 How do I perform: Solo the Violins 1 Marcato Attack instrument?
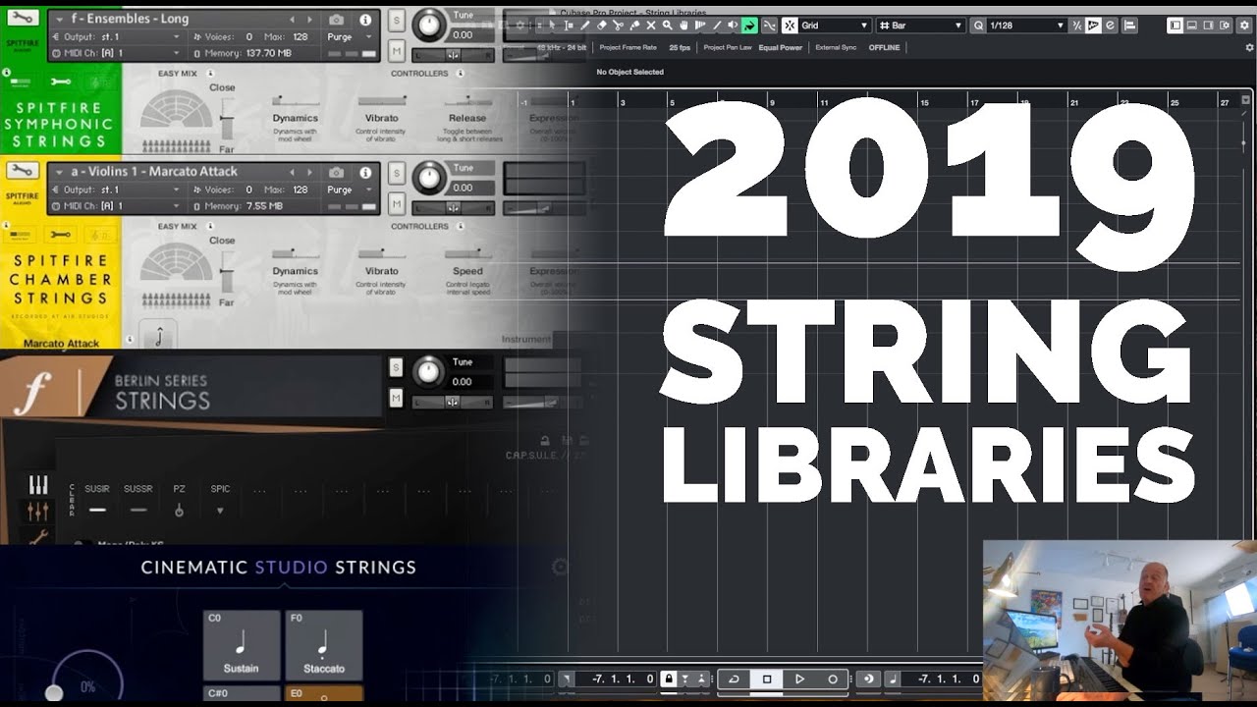tap(396, 173)
